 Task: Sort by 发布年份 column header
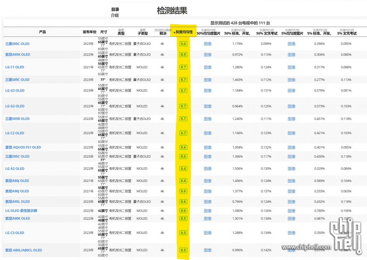click(90, 32)
